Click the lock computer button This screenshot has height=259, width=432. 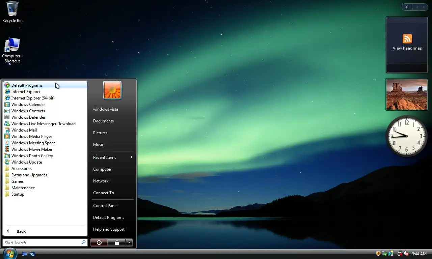(117, 242)
